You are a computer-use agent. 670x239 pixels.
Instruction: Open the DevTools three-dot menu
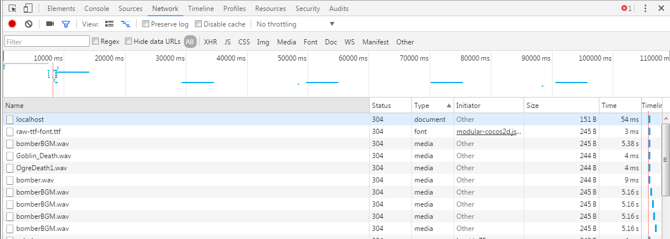pyautogui.click(x=646, y=9)
